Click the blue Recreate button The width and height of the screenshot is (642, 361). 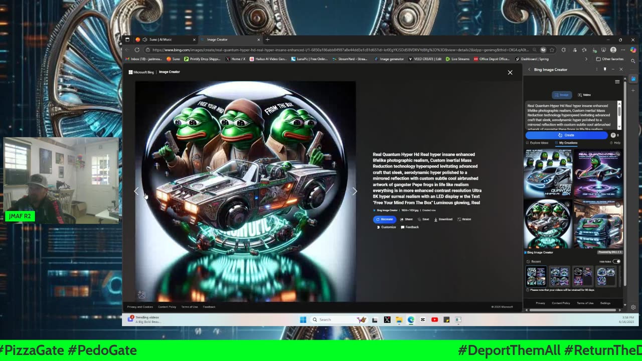click(x=385, y=219)
